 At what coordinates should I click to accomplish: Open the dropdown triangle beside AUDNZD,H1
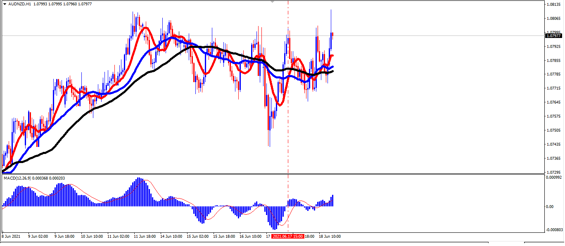5,4
